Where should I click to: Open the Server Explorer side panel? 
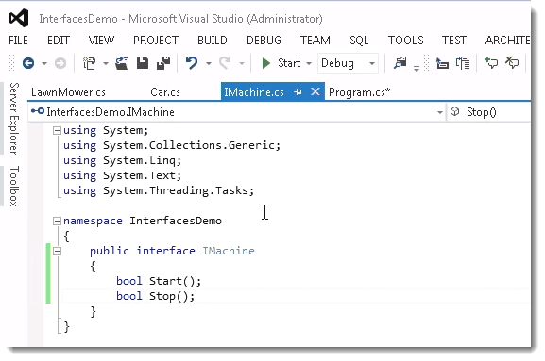(14, 118)
